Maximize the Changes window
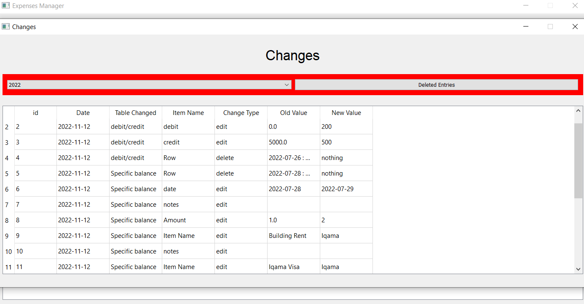Viewport: 584px width, 304px height. point(550,27)
